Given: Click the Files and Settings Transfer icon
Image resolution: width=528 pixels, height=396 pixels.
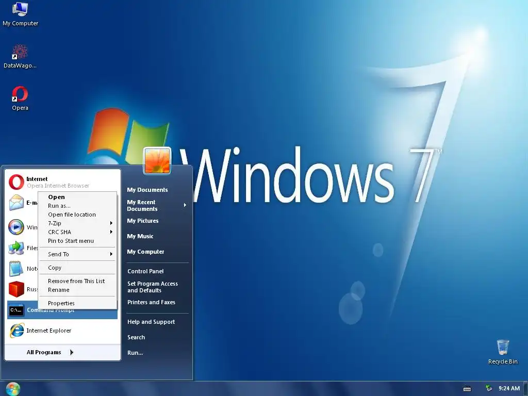Looking at the screenshot, I should point(16,248).
